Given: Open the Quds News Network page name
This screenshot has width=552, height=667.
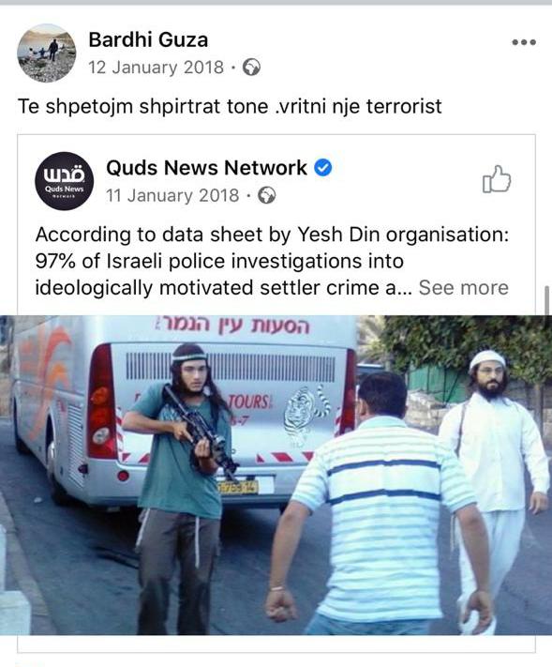Looking at the screenshot, I should (x=206, y=168).
